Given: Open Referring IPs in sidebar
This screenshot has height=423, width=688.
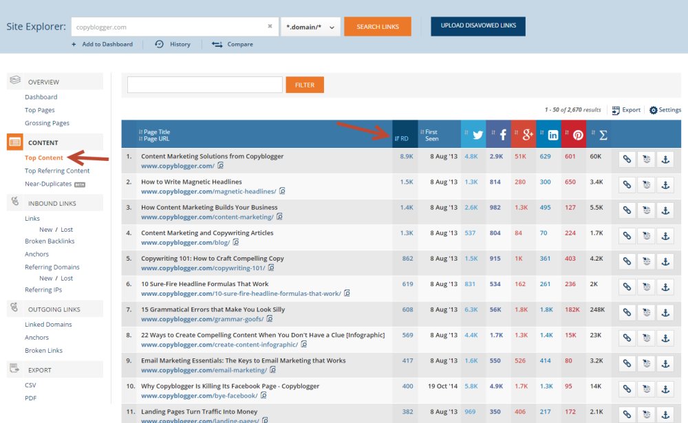Looking at the screenshot, I should click(43, 290).
